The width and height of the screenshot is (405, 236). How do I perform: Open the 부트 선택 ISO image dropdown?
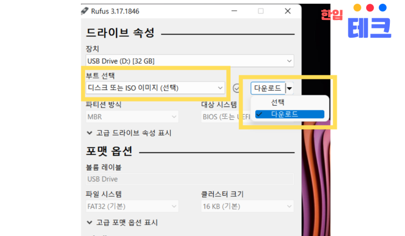[x=155, y=88]
